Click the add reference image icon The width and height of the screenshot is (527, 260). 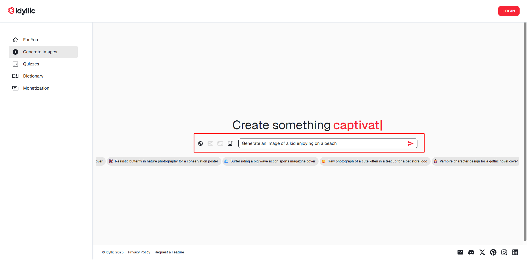click(230, 143)
